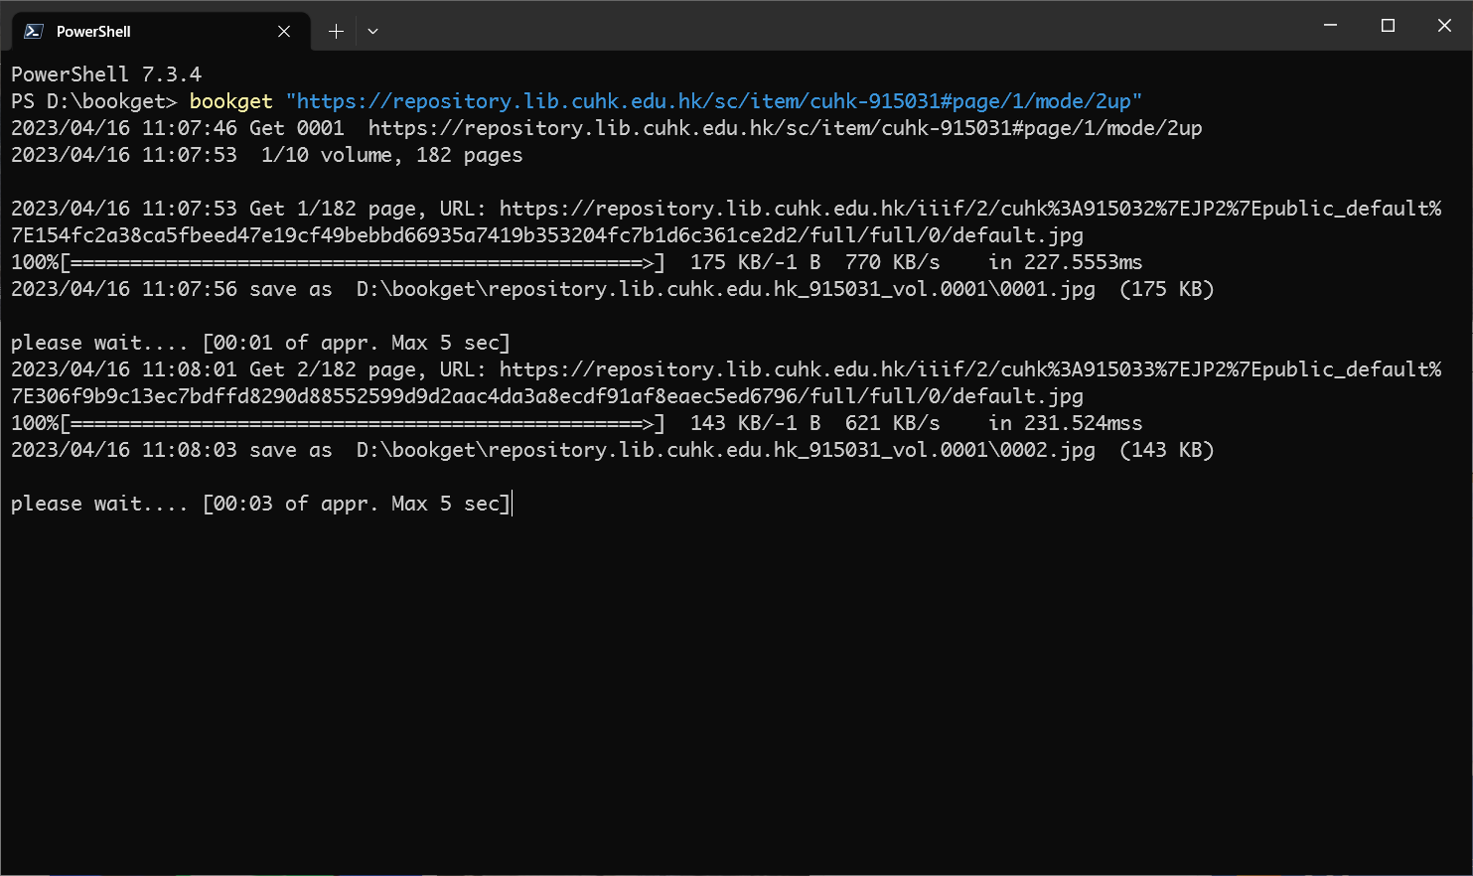Click the quoted repository URL in the bookget command
This screenshot has height=876, width=1473.
[x=714, y=101]
